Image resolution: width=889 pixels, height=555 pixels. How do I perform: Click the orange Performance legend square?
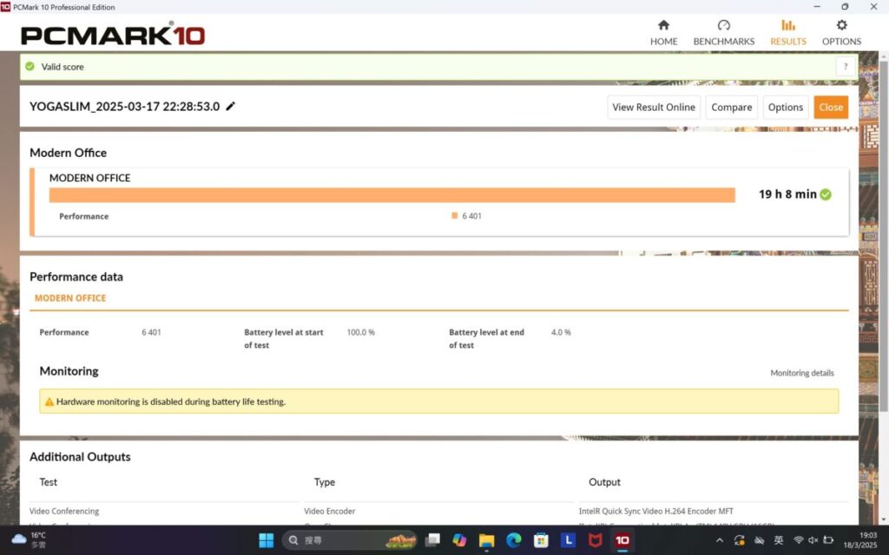[x=454, y=215]
